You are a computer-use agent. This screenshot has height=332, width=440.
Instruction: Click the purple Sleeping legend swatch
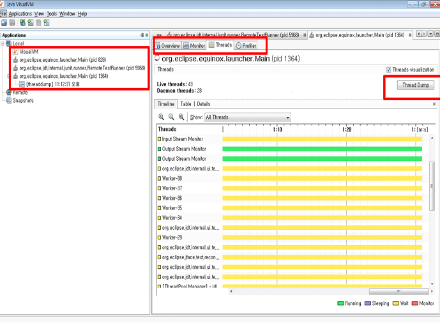pyautogui.click(x=368, y=303)
